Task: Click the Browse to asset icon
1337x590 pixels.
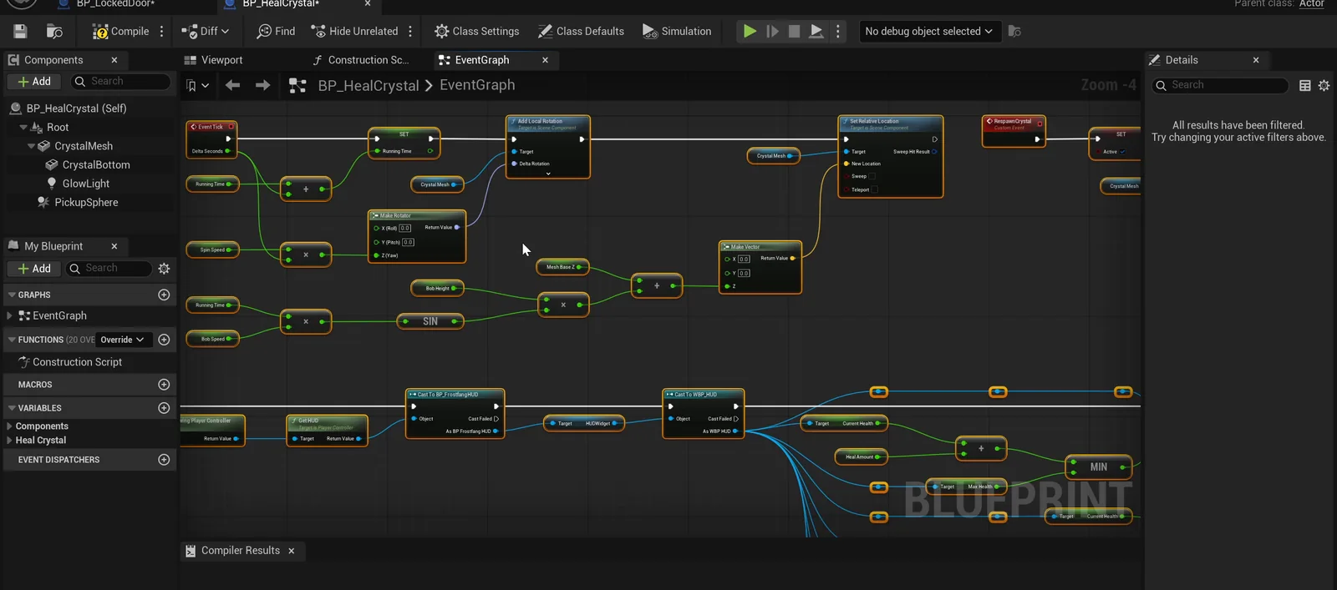Action: pyautogui.click(x=54, y=32)
